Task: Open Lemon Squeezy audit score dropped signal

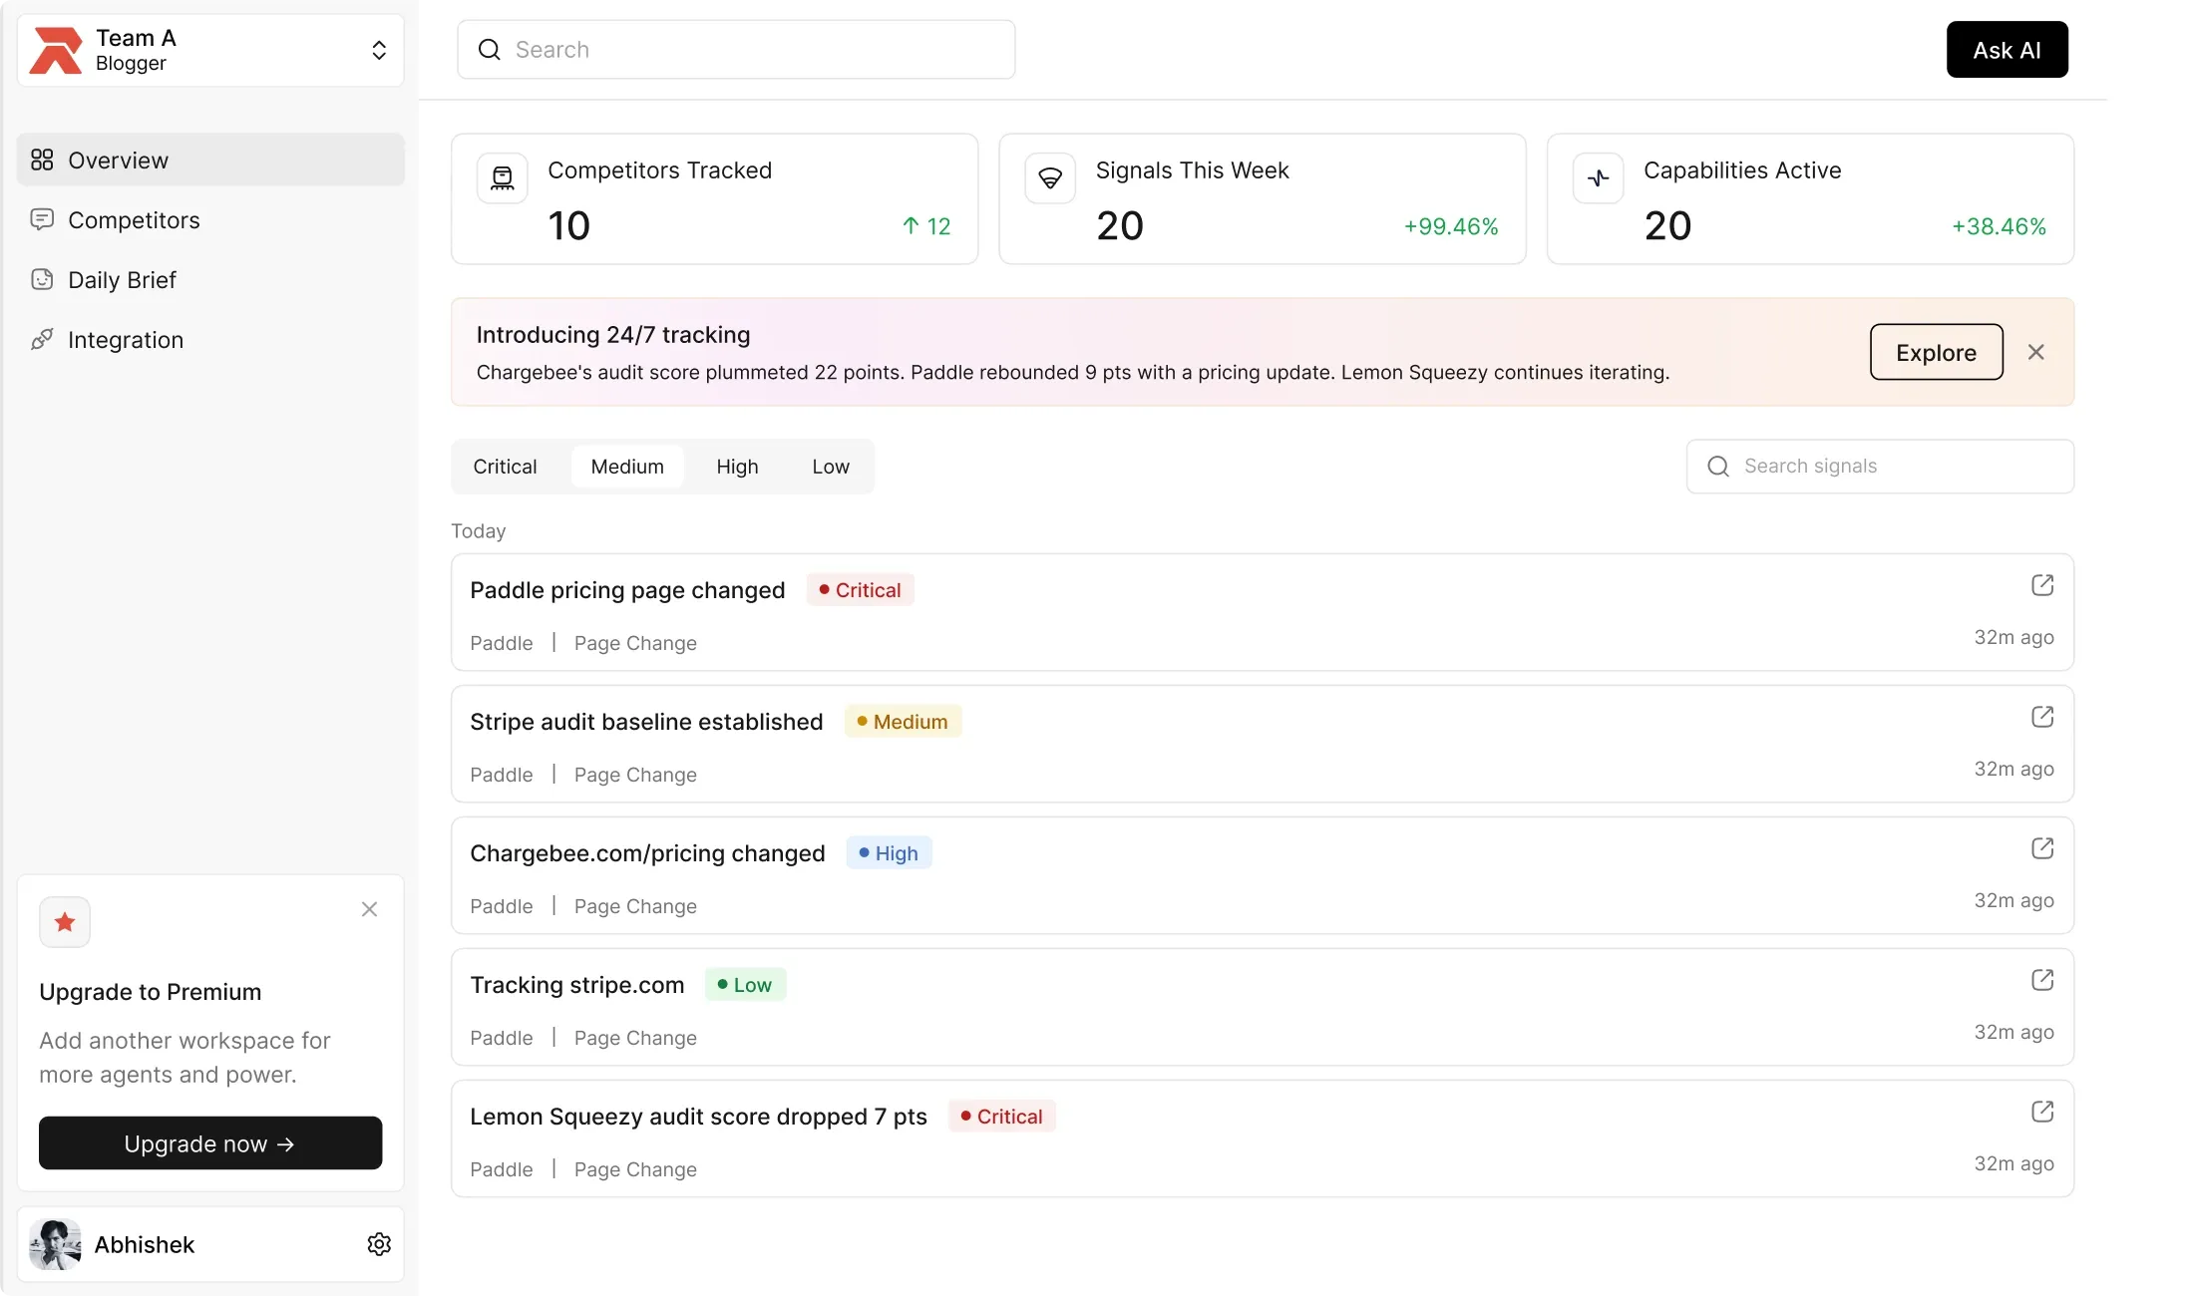Action: (1262, 1138)
